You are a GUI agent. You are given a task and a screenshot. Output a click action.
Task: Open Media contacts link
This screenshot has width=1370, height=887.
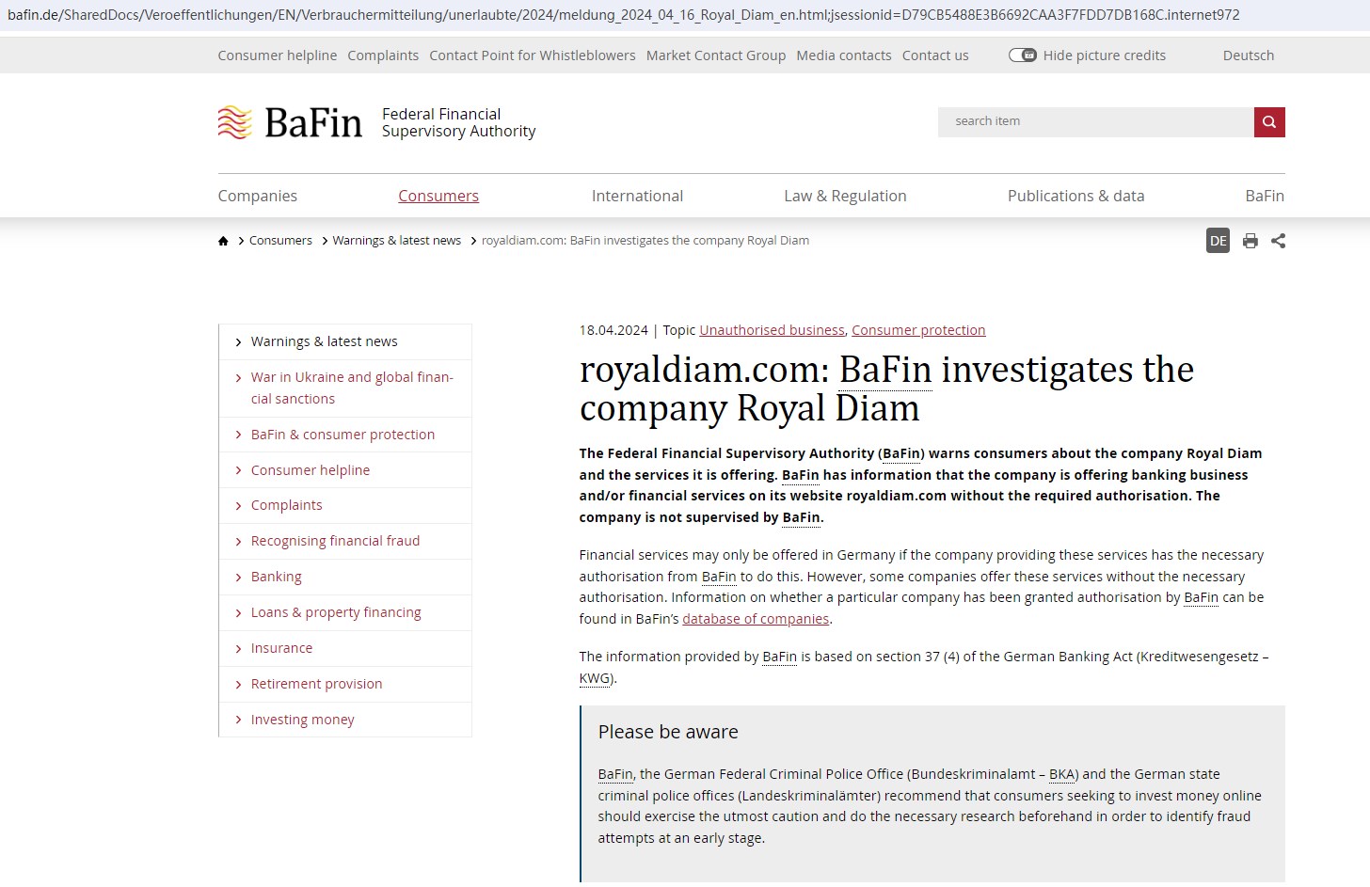click(844, 55)
